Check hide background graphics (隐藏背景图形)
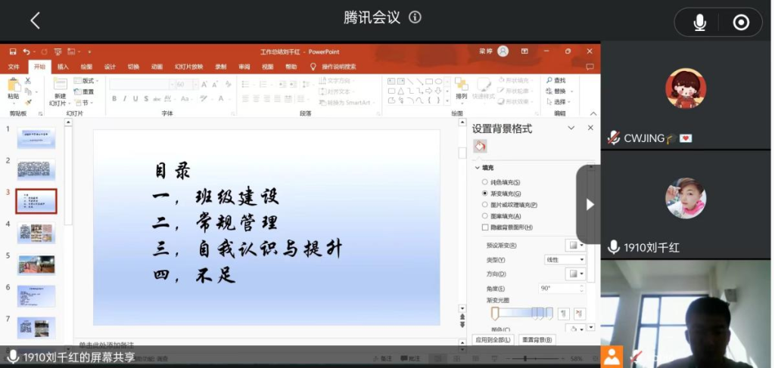Screen dimensions: 775x368 pyautogui.click(x=485, y=227)
